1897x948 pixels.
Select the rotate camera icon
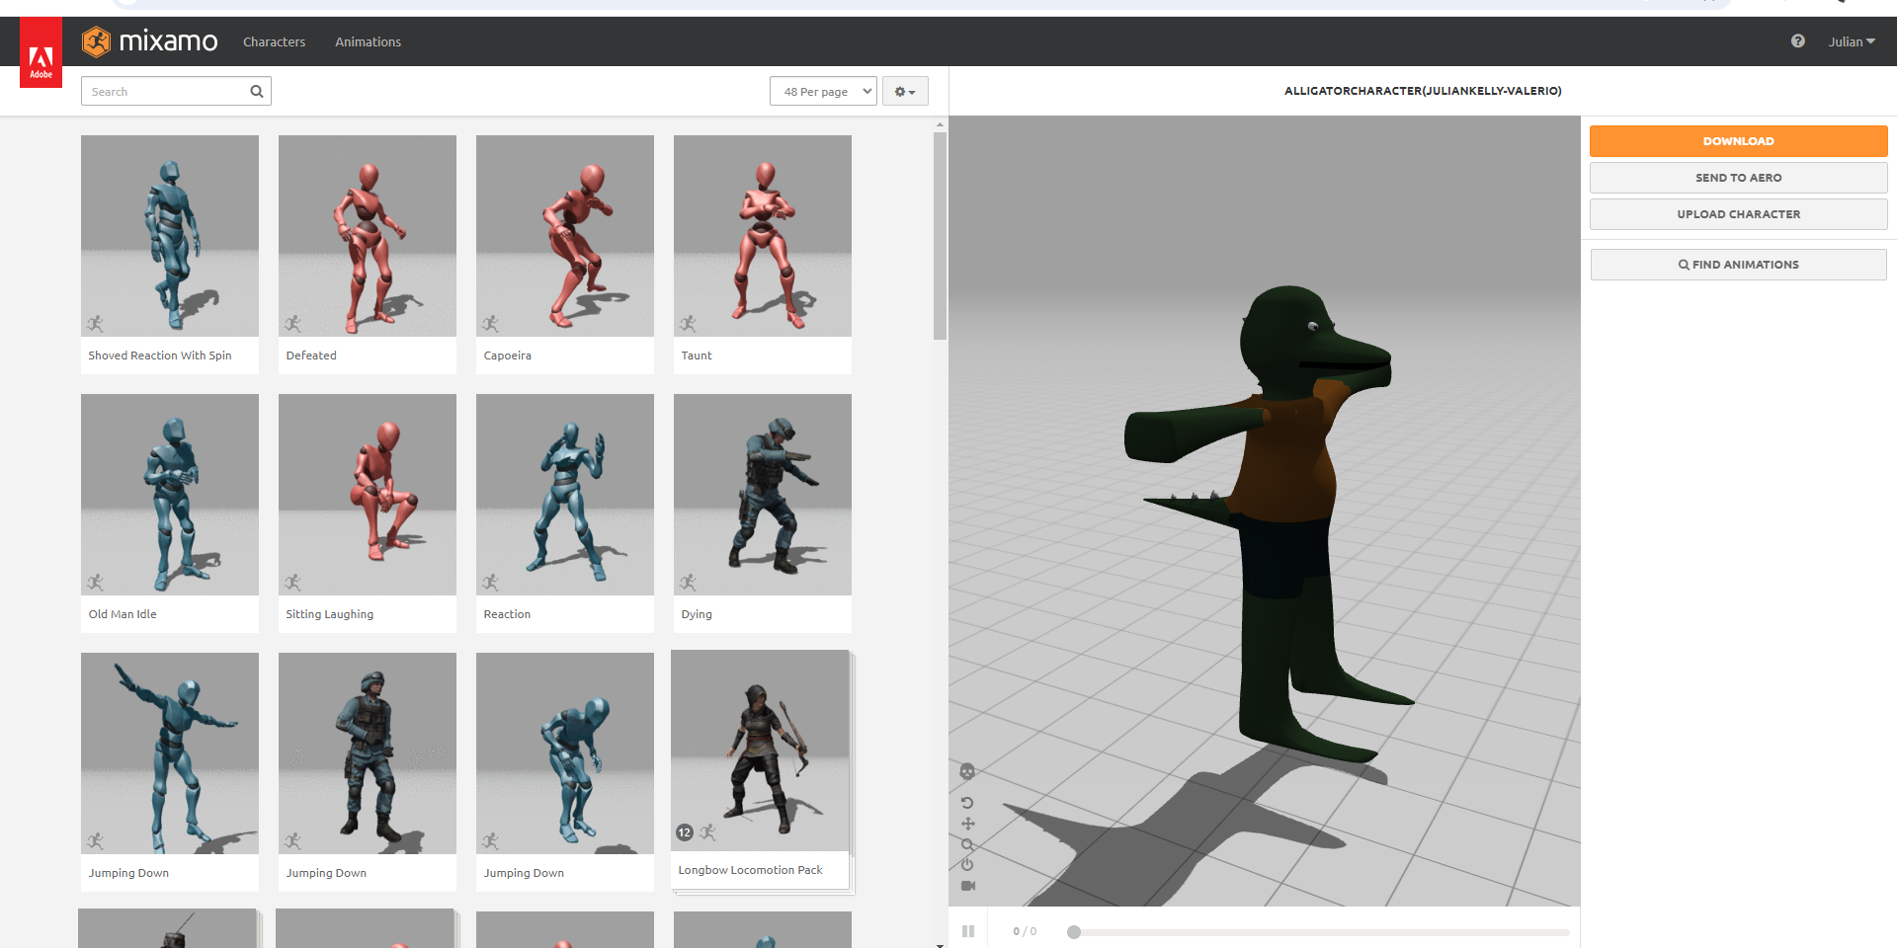(967, 802)
